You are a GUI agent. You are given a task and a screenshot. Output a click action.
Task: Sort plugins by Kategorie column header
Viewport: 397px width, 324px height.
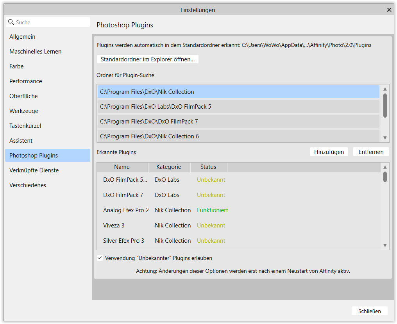(169, 167)
